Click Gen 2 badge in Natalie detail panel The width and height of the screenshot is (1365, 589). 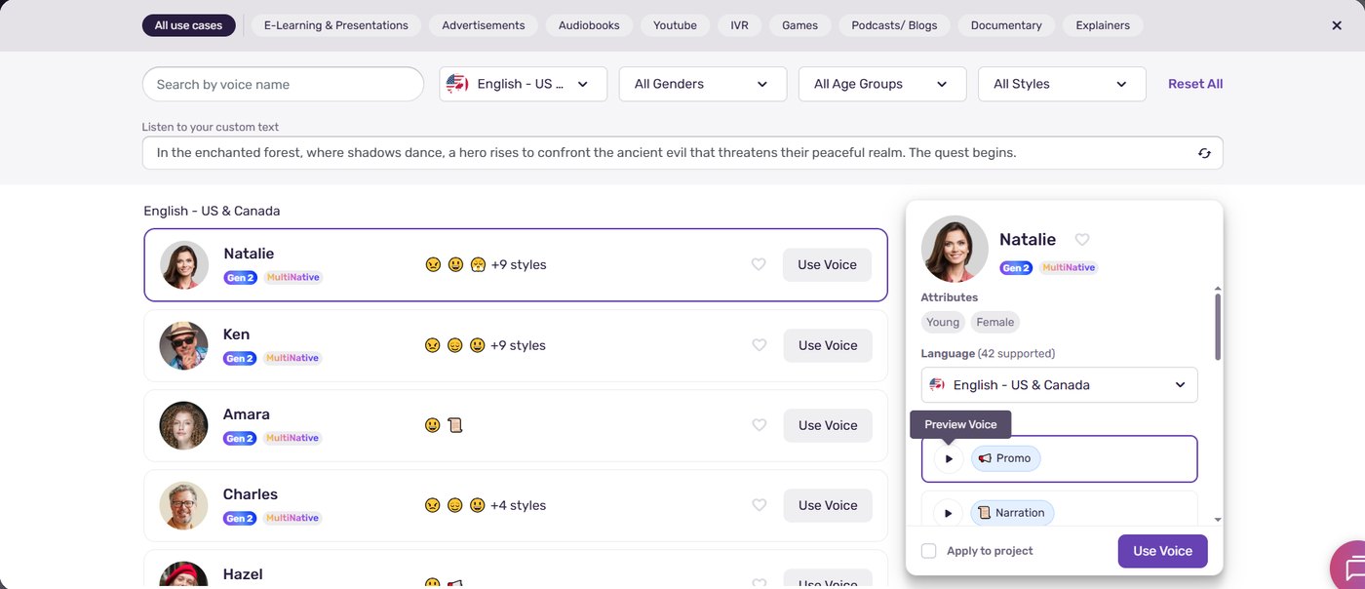(1016, 267)
